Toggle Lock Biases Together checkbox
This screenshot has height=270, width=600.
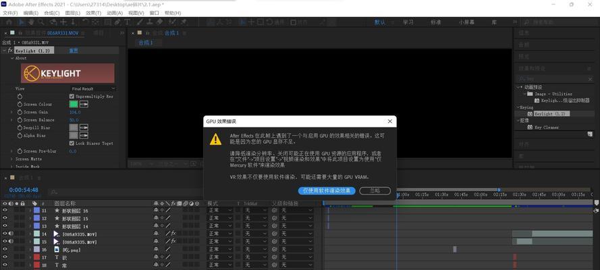click(72, 143)
